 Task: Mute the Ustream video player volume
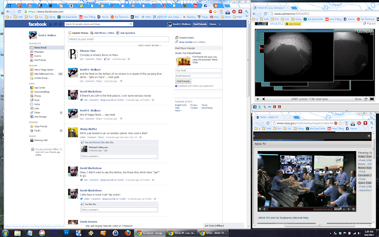coord(264,99)
